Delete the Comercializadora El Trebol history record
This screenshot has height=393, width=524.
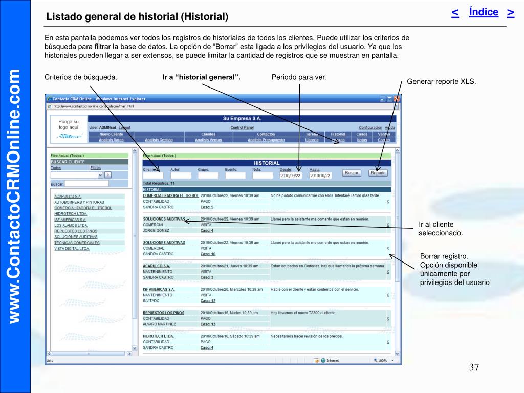(388, 202)
